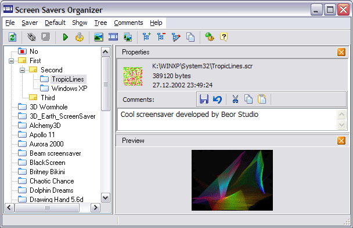
Task: Rename tree node with pencil icon
Action: (x=176, y=37)
